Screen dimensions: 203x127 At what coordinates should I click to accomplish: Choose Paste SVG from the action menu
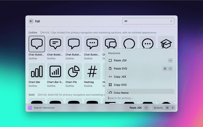(120, 69)
